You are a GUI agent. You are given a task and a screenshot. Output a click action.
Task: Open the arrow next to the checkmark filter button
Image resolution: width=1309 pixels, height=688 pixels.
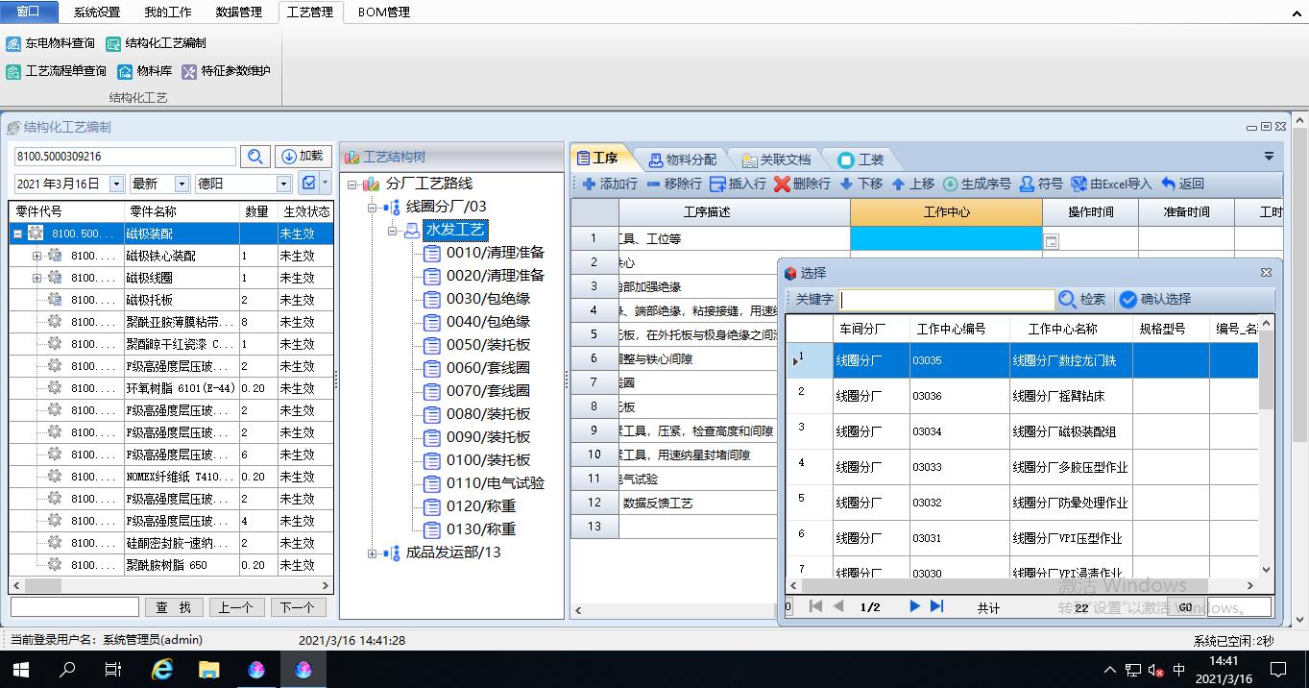[326, 183]
